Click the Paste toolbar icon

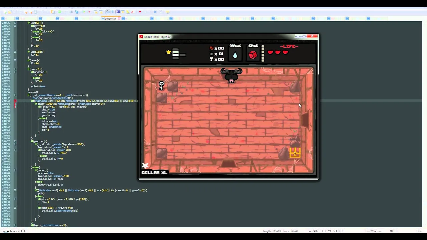pyautogui.click(x=53, y=12)
